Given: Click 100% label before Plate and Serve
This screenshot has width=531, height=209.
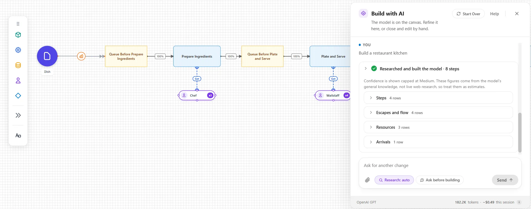Looking at the screenshot, I should pos(296,56).
